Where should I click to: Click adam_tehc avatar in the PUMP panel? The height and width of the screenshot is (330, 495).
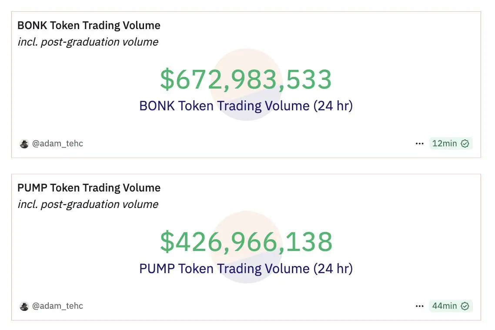pos(24,306)
